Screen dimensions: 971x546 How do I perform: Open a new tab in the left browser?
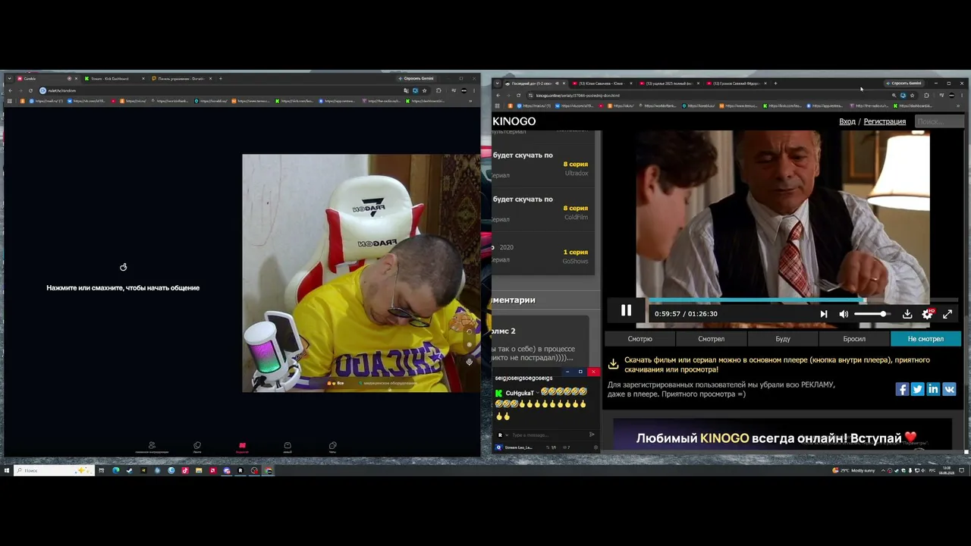coord(221,79)
